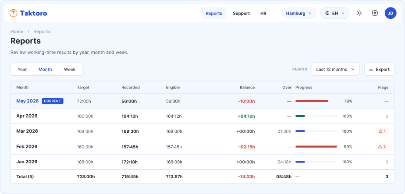
Task: Click the Export button
Action: tap(379, 69)
